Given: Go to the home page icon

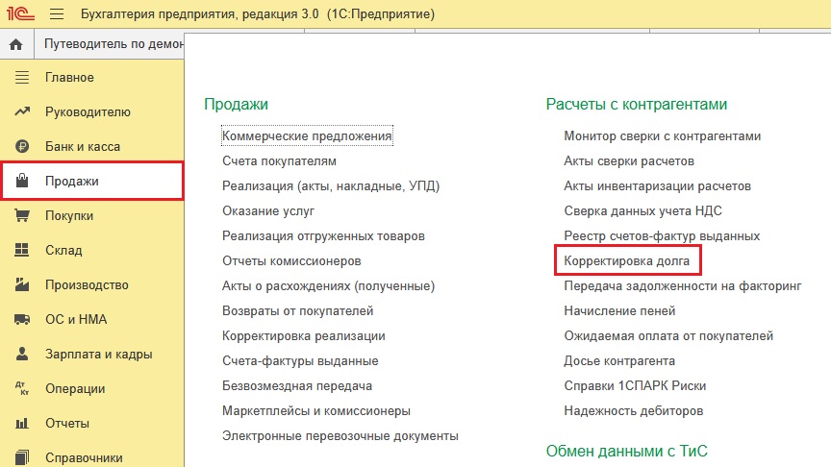Looking at the screenshot, I should [x=16, y=44].
